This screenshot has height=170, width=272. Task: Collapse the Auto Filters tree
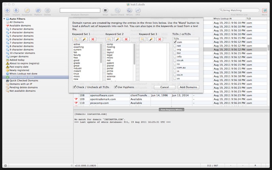(4, 19)
